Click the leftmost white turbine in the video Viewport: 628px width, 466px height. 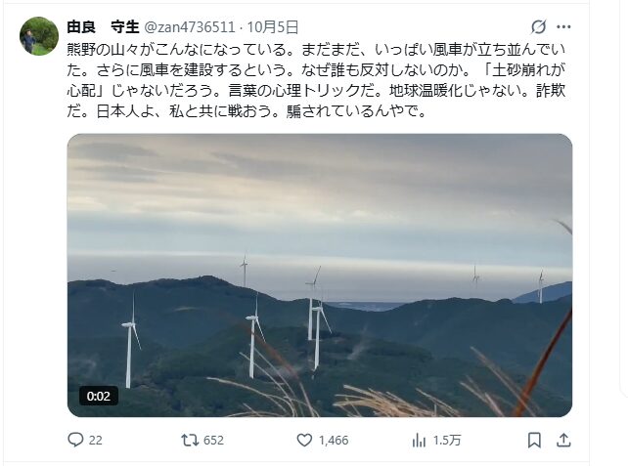130,340
